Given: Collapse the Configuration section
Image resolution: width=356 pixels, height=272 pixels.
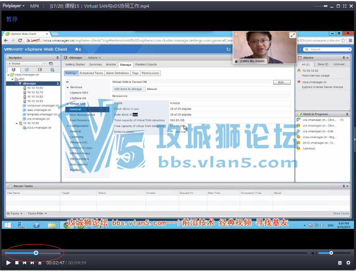Looking at the screenshot, I should point(68,126).
